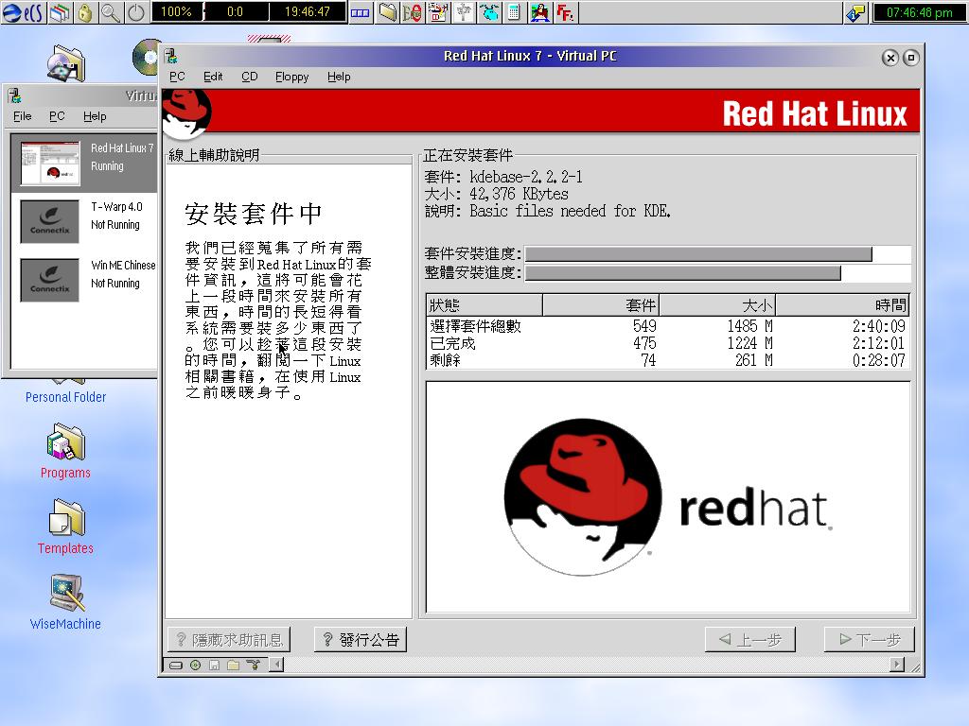Click the right scroll arrow at bottom
This screenshot has height=726, width=969.
897,665
